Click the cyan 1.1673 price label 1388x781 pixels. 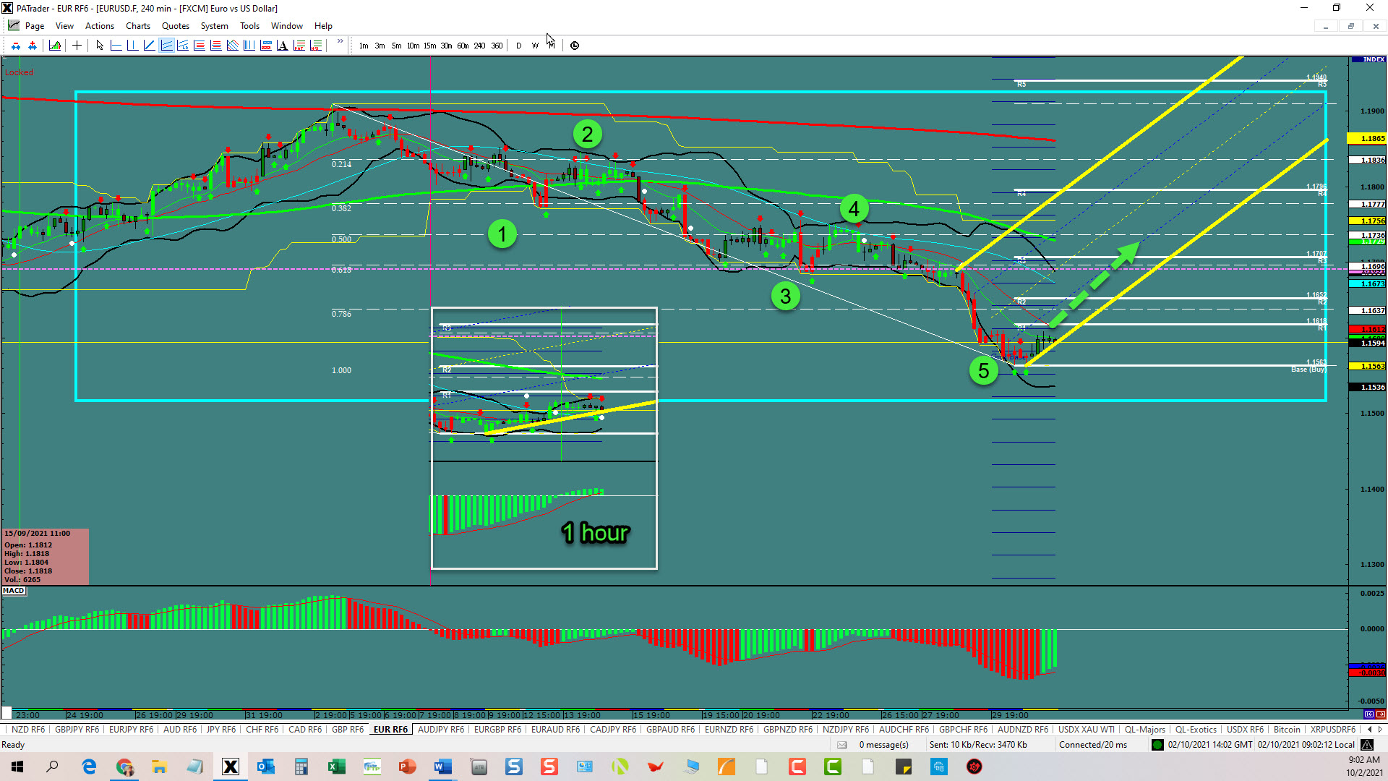tap(1367, 283)
